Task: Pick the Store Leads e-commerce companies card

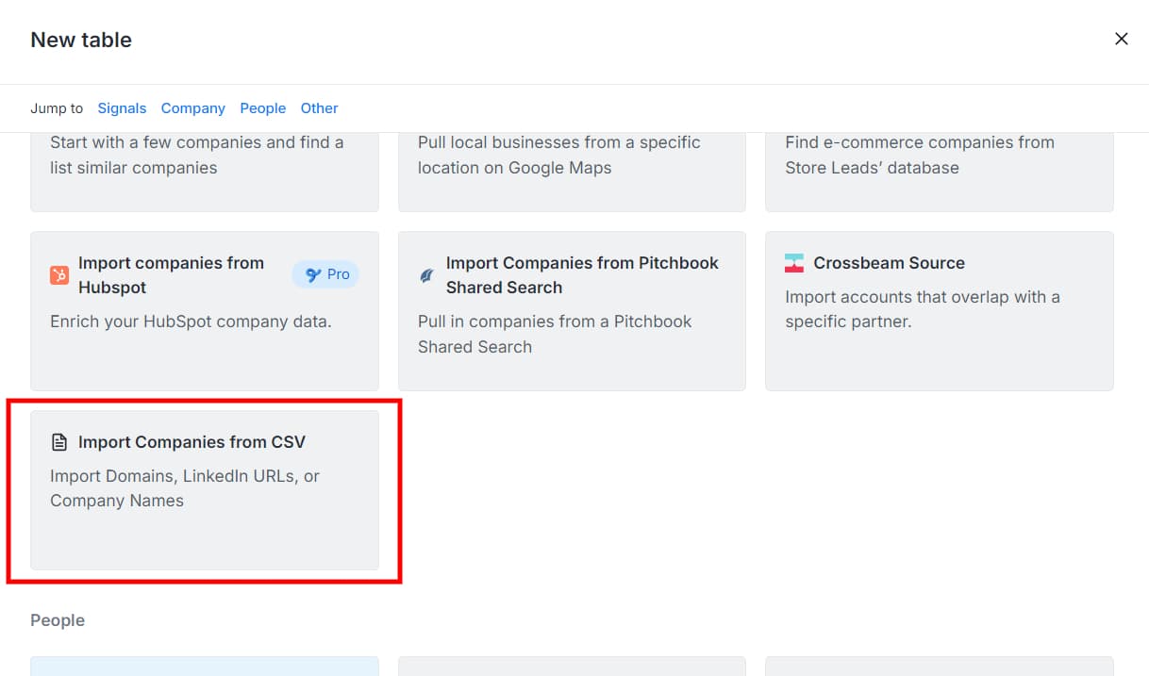Action: click(939, 168)
